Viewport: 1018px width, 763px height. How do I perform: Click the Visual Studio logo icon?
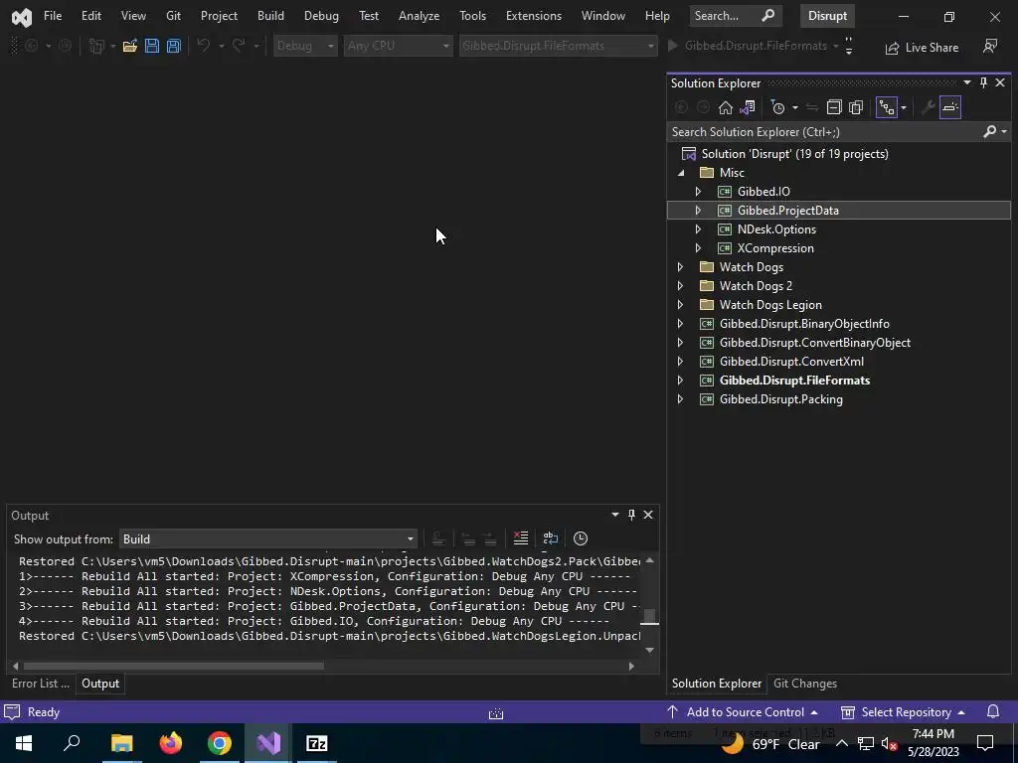tap(22, 17)
